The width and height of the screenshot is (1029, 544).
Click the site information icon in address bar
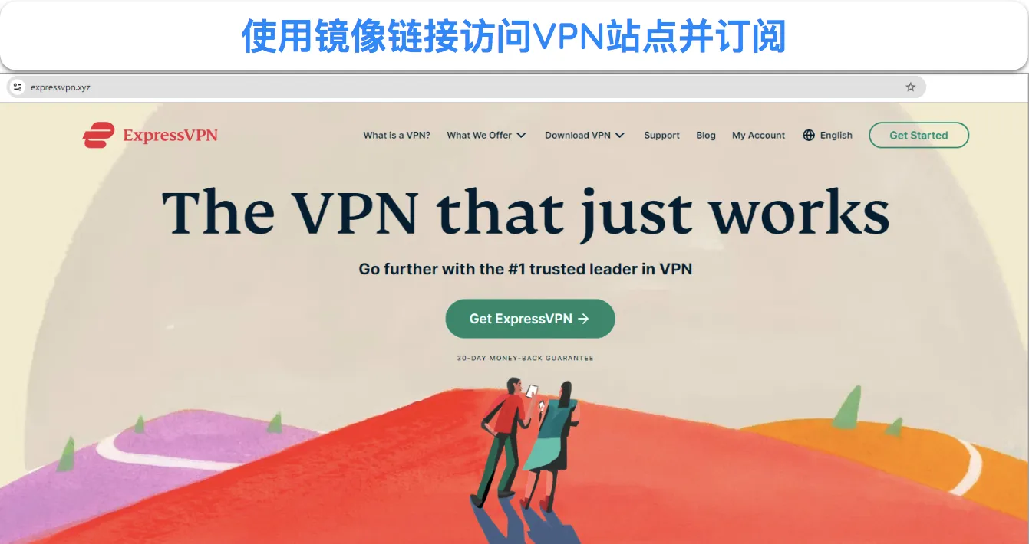pos(18,87)
